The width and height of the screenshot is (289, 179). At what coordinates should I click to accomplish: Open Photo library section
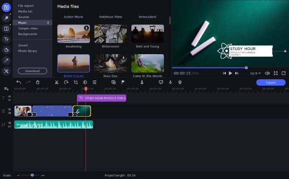[28, 51]
